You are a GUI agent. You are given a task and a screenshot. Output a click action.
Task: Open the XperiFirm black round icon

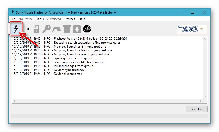tap(87, 29)
